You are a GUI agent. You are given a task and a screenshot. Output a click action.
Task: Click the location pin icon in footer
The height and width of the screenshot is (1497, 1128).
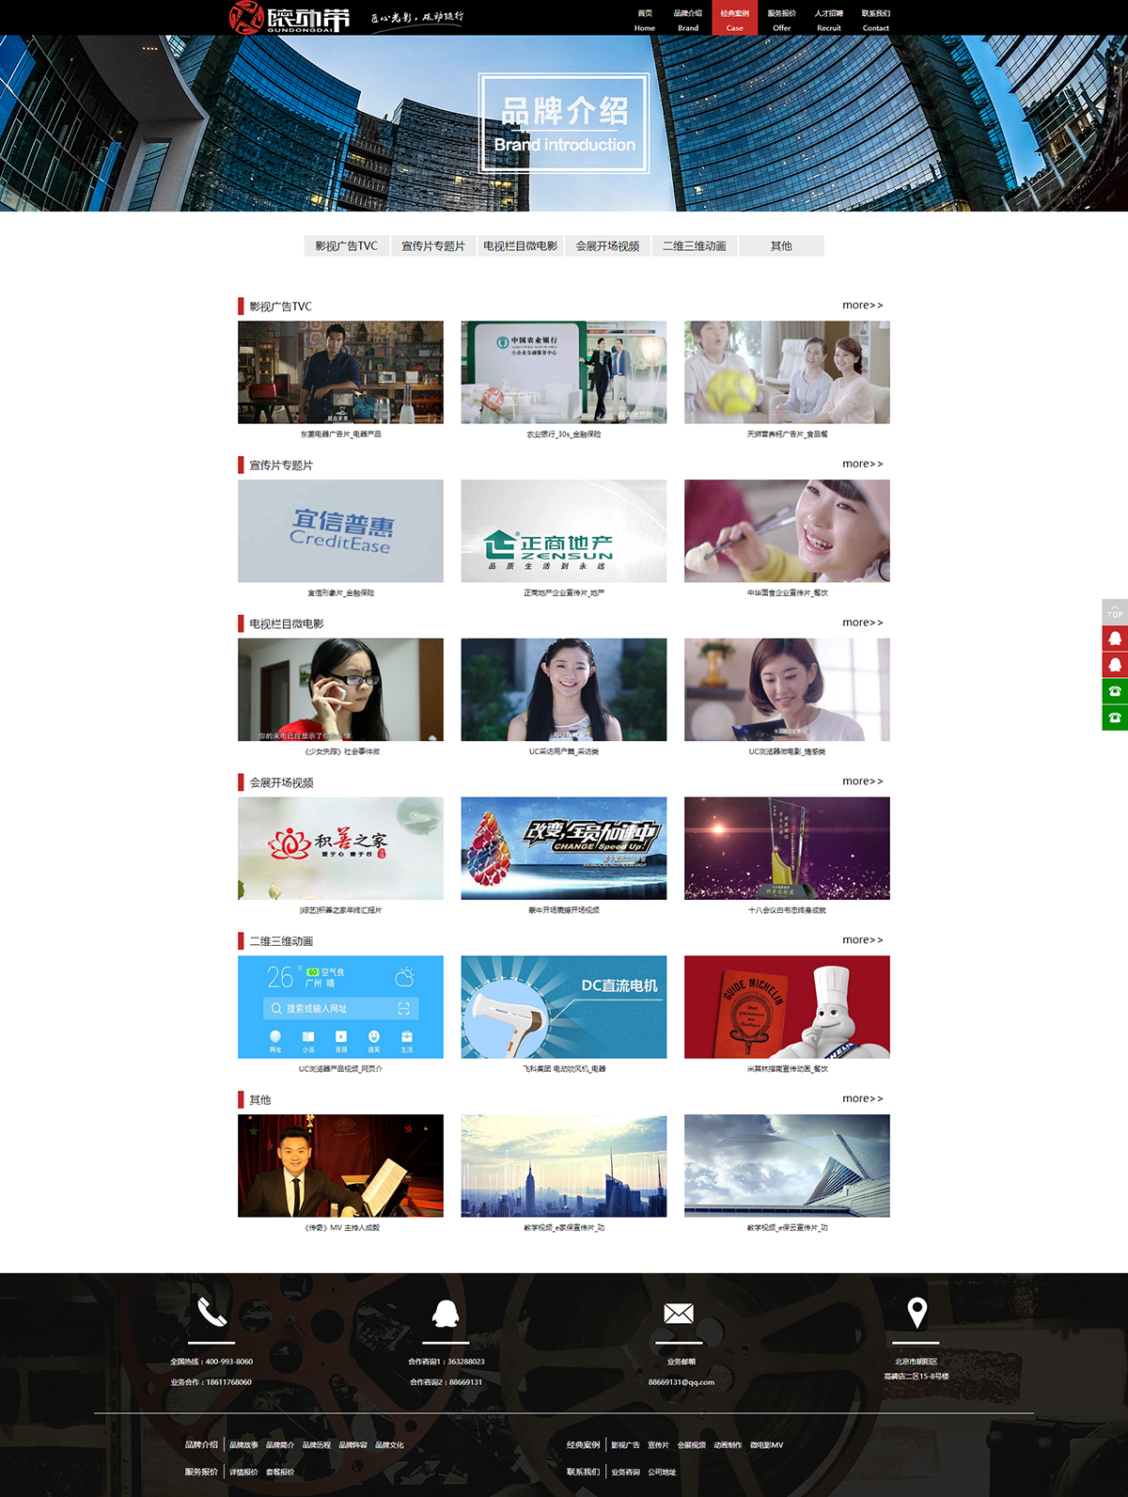(x=916, y=1312)
